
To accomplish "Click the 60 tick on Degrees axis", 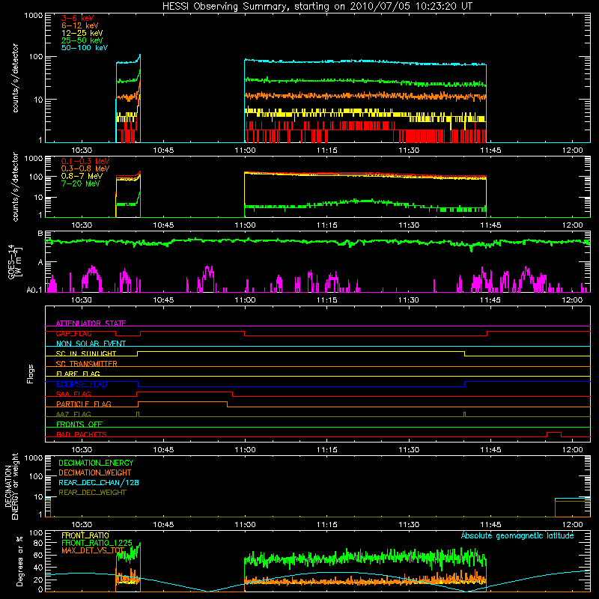I will (38, 555).
